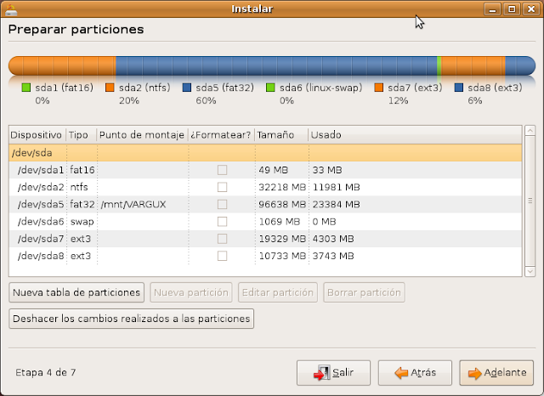Click the partition list scrollbar handle

[x=530, y=201]
